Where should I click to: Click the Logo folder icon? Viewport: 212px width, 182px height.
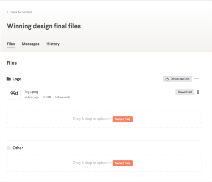(x=9, y=79)
